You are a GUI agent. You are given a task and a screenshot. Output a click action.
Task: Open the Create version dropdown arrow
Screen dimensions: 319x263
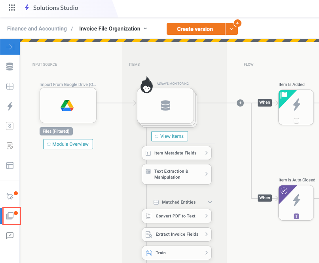(231, 29)
